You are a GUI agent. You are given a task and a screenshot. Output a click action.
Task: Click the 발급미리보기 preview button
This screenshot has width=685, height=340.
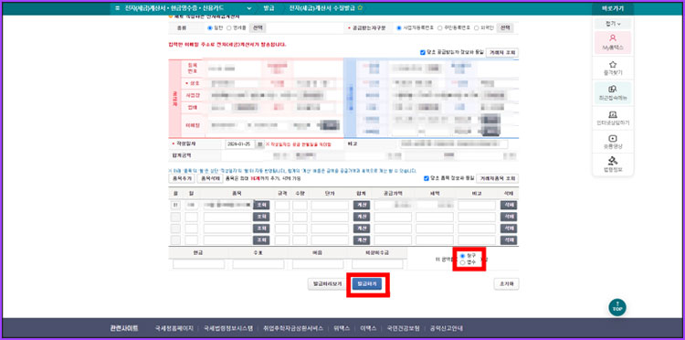tap(327, 284)
